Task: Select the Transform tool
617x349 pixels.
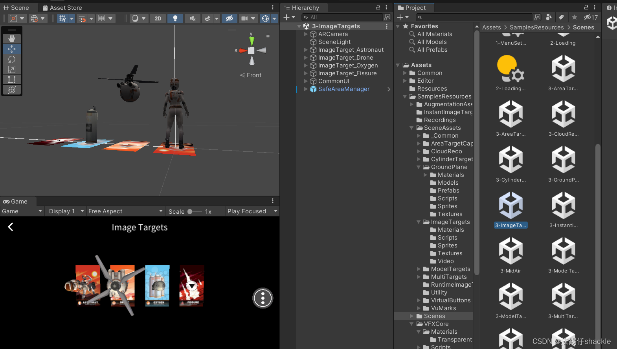Action: click(x=12, y=90)
